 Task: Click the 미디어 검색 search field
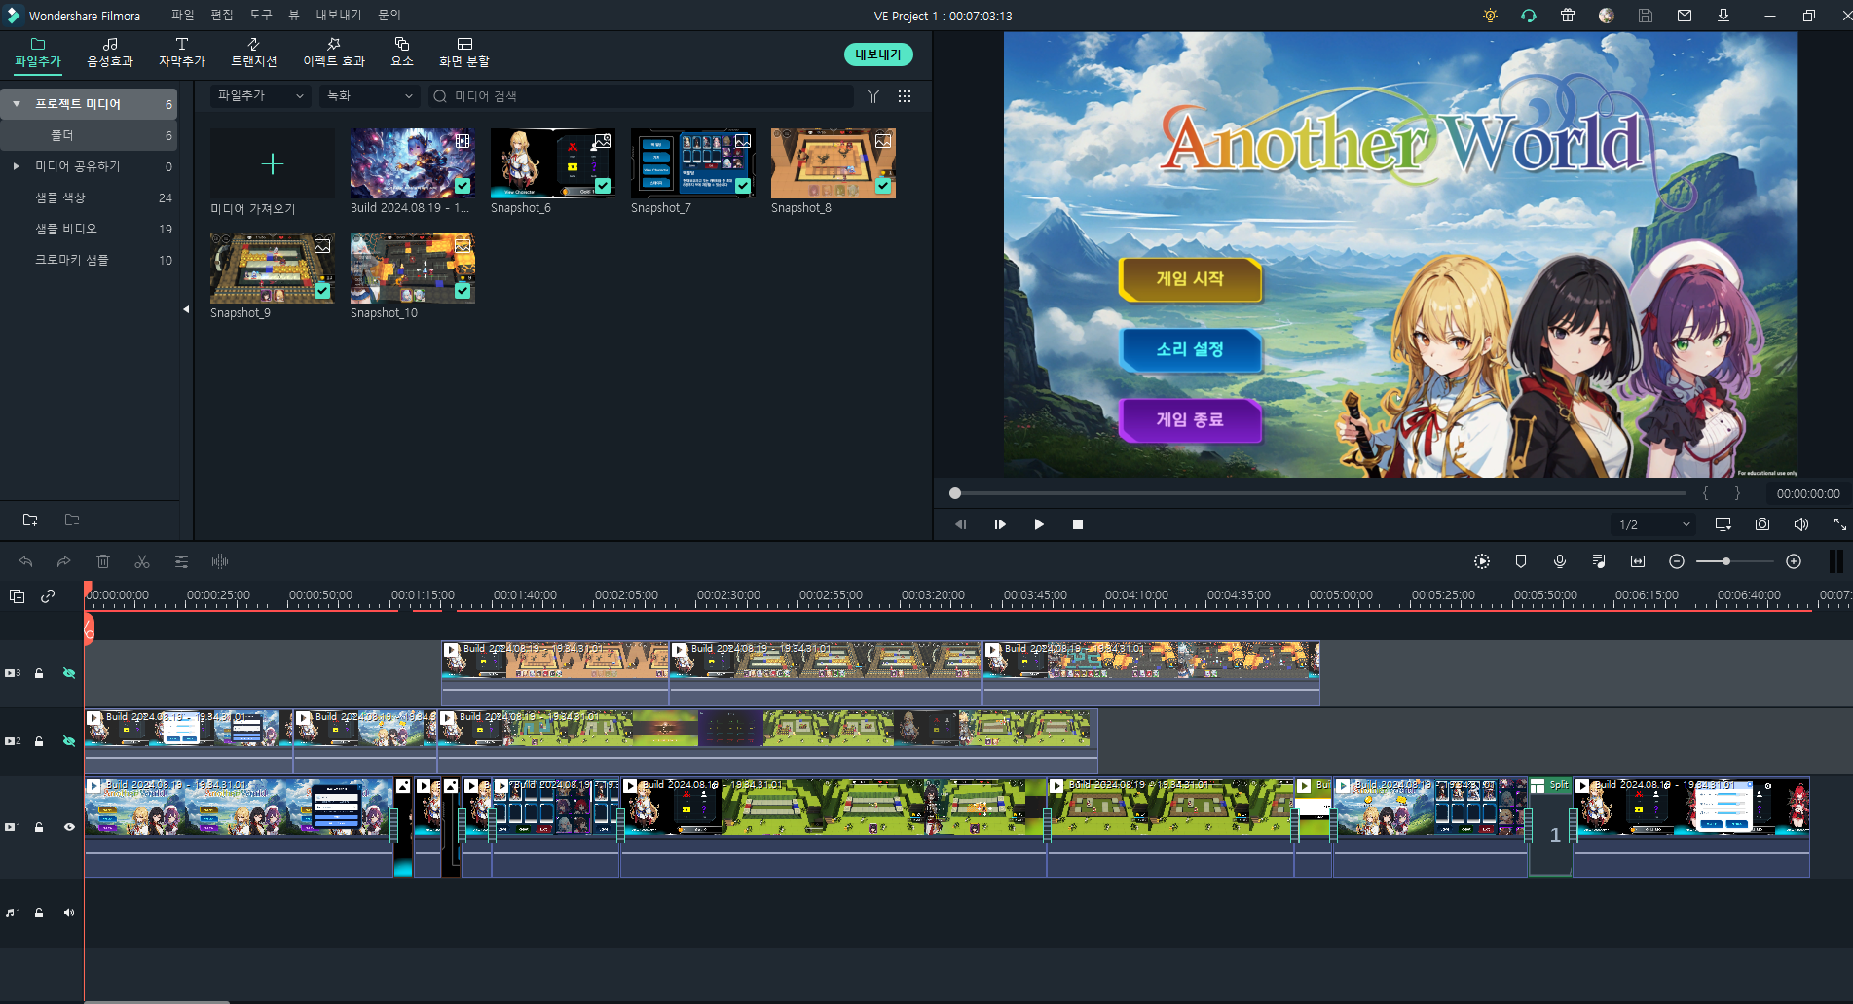[x=641, y=96]
